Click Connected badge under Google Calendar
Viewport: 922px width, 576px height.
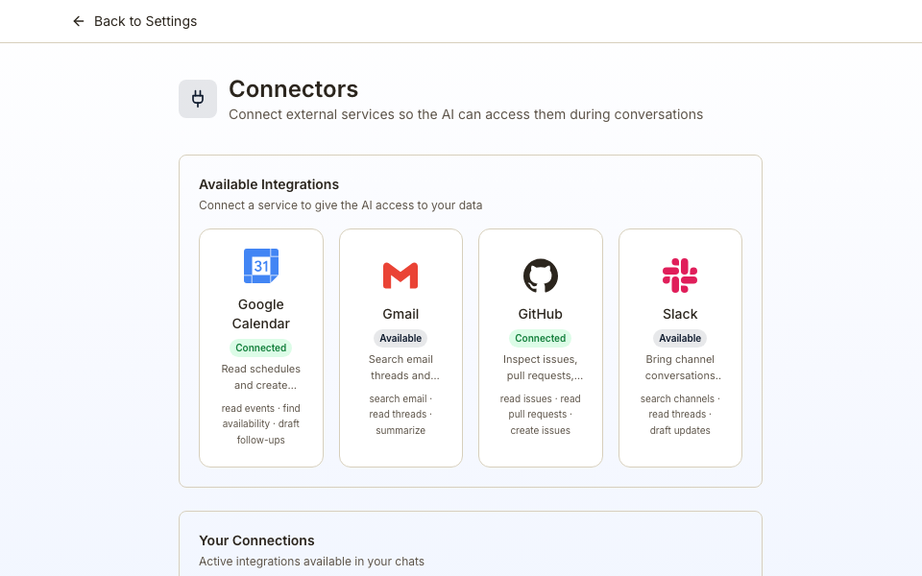(261, 348)
